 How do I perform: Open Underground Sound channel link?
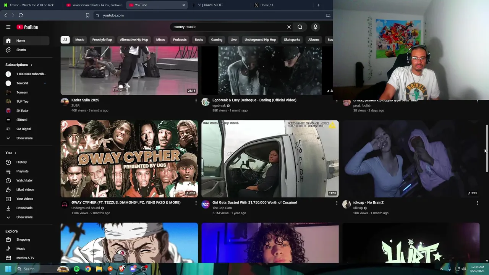(86, 208)
